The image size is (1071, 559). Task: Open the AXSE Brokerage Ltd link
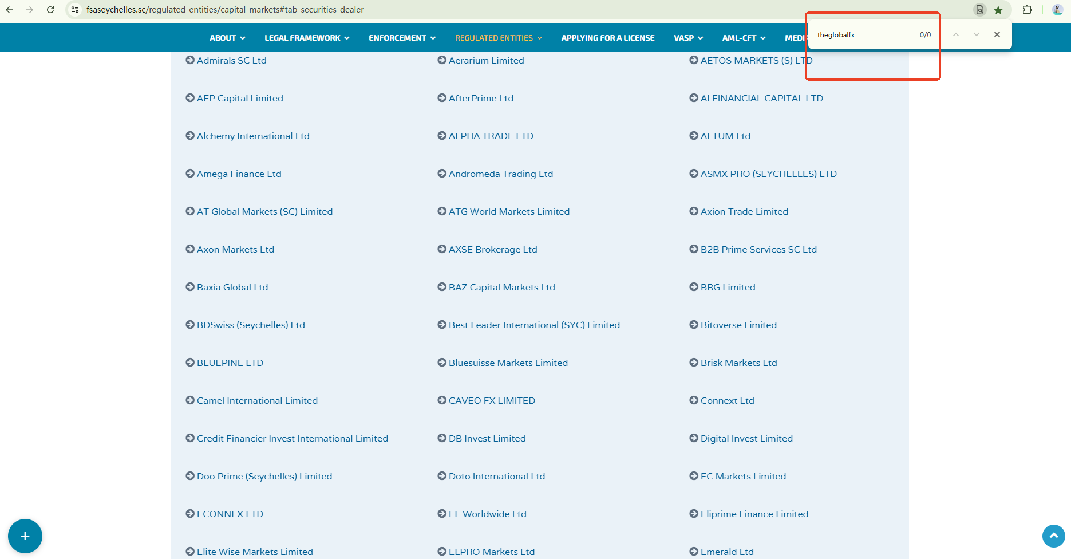(493, 249)
